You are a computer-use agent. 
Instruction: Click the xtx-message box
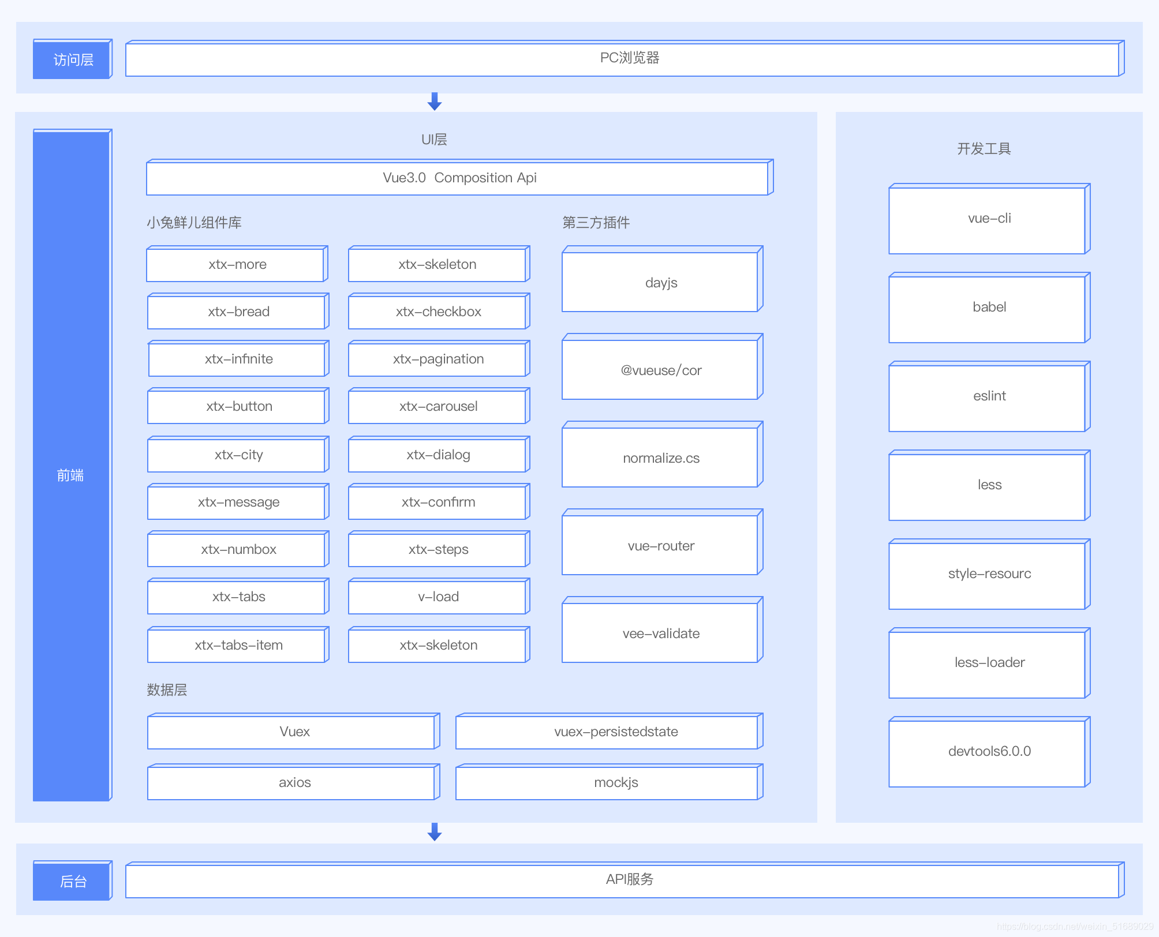point(238,501)
